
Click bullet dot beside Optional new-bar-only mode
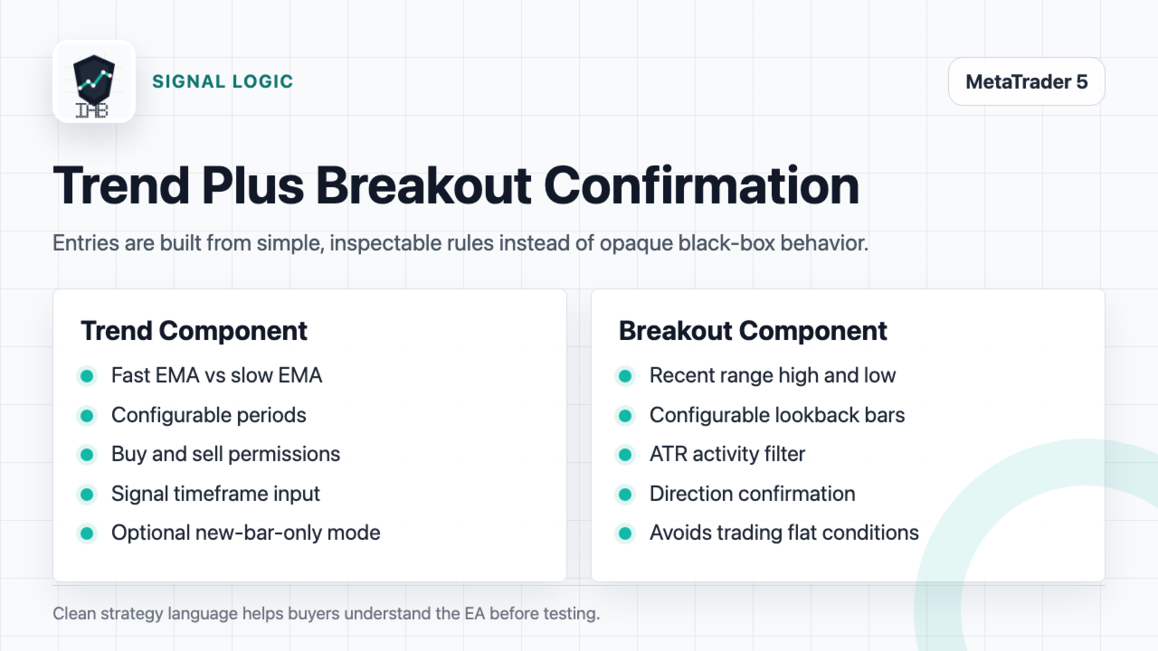(x=87, y=533)
